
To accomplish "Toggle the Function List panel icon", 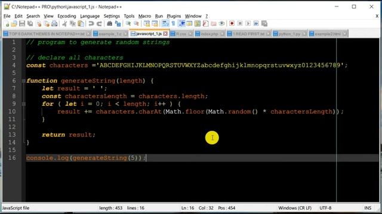I will tap(205, 24).
